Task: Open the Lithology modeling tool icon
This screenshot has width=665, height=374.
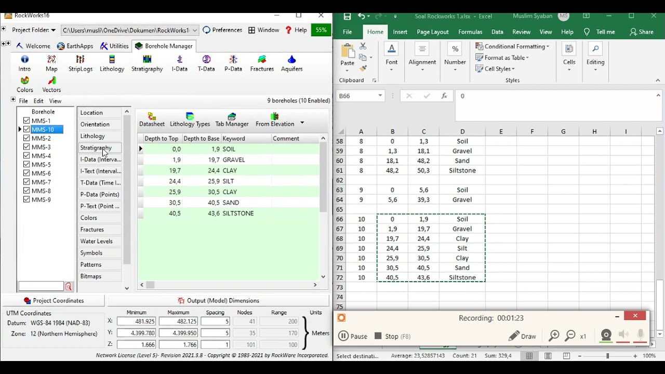Action: 112,63
